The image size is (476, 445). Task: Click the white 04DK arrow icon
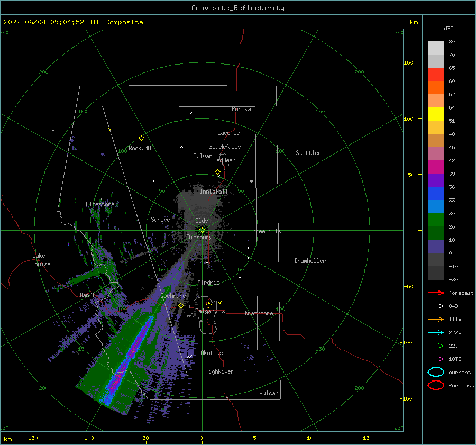pos(436,306)
